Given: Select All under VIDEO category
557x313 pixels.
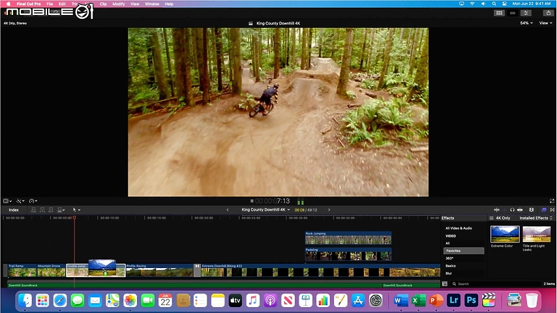Looking at the screenshot, I should (x=447, y=243).
